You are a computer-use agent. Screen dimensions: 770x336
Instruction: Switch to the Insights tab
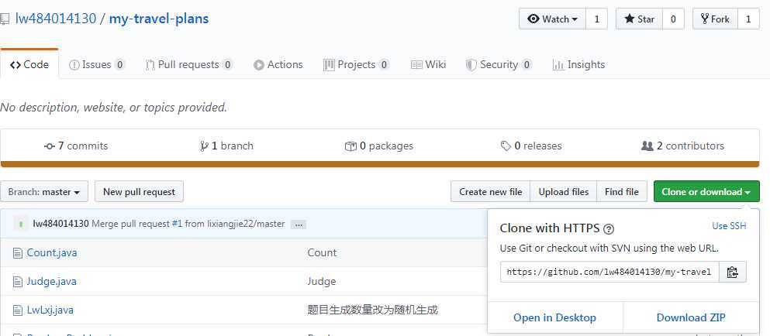(578, 64)
